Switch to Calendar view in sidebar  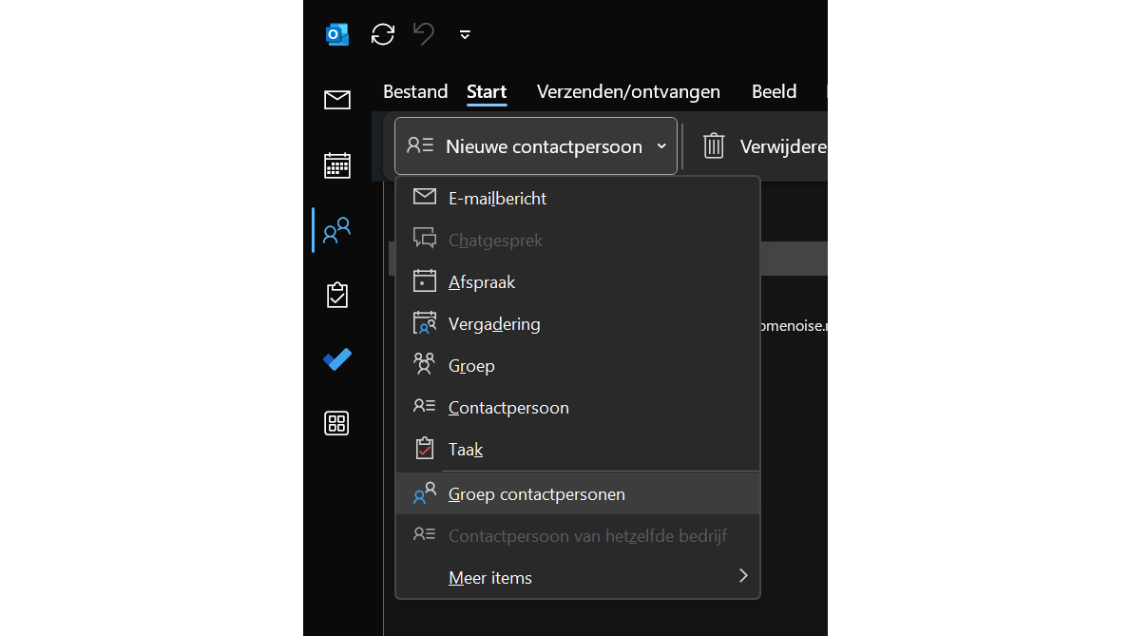click(x=337, y=165)
